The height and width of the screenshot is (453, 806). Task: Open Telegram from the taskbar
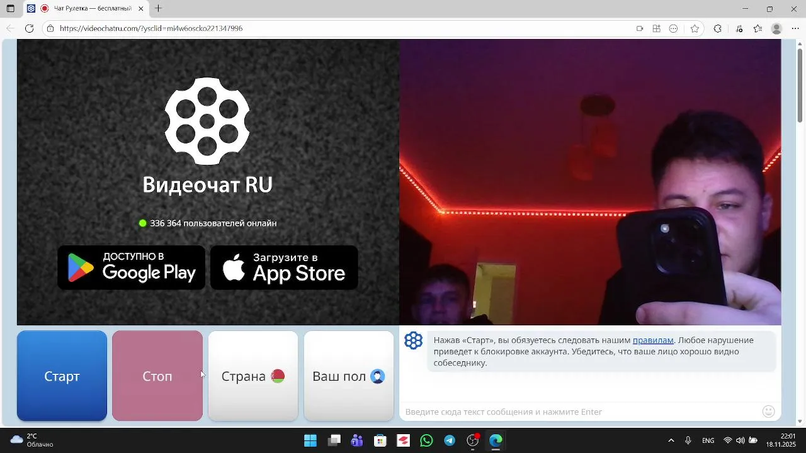click(x=450, y=440)
